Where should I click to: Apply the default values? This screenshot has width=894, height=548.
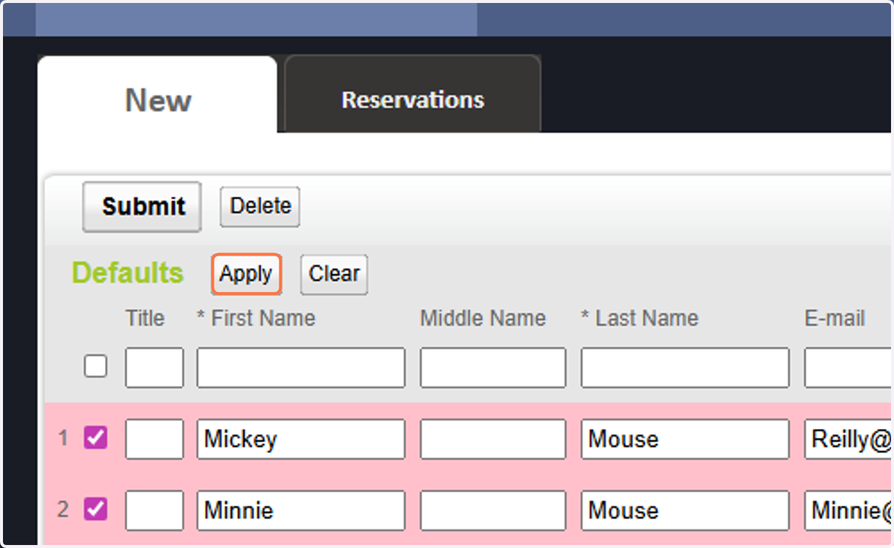(246, 274)
